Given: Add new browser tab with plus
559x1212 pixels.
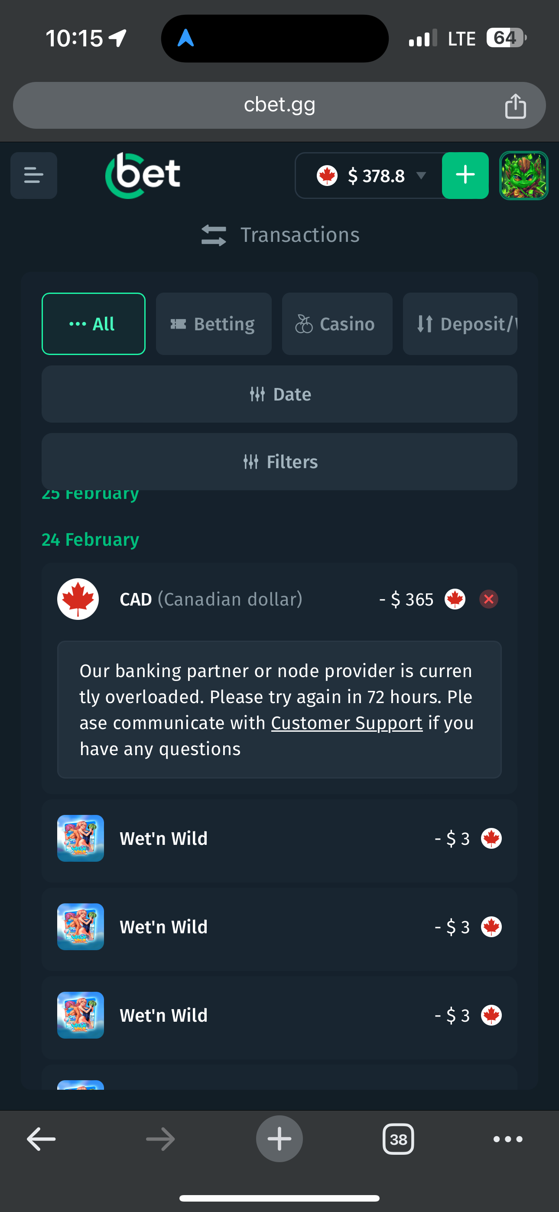Looking at the screenshot, I should point(279,1139).
